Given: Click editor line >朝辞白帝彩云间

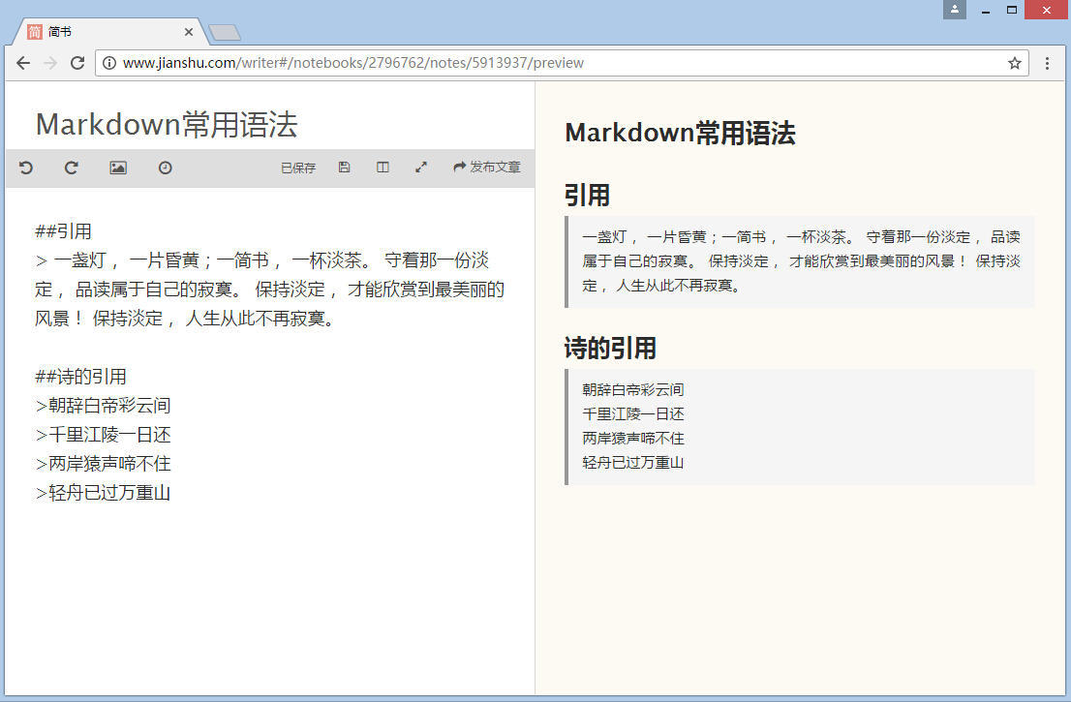Looking at the screenshot, I should pyautogui.click(x=104, y=406).
